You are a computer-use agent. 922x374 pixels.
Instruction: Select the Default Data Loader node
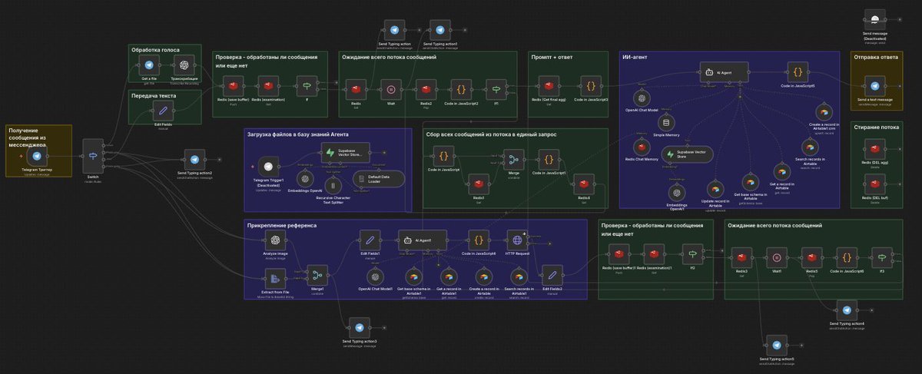point(378,179)
